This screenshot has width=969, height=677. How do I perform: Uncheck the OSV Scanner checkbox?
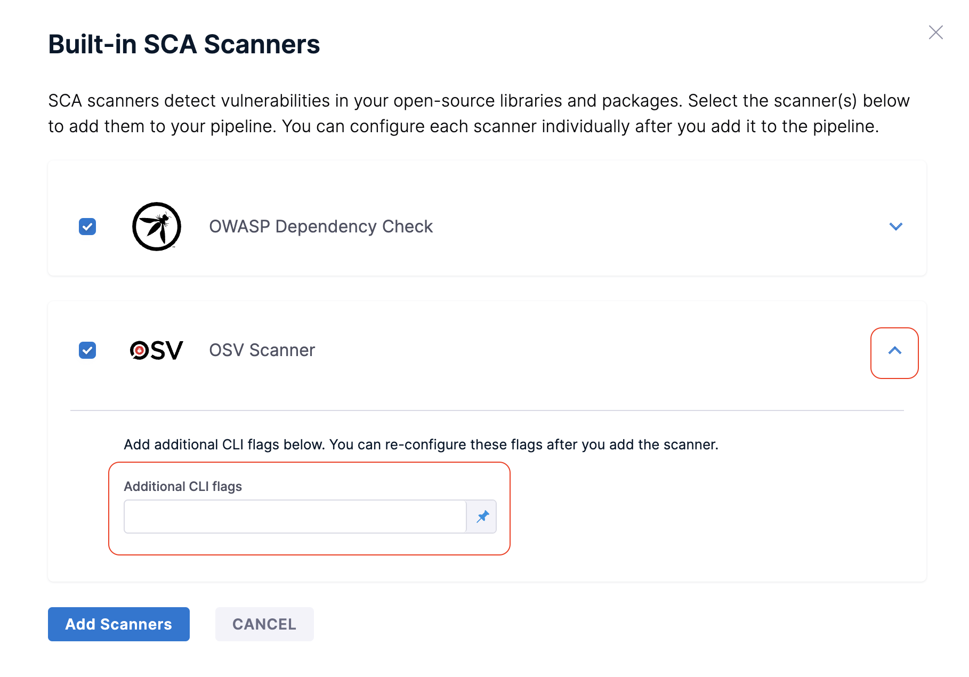pyautogui.click(x=87, y=350)
